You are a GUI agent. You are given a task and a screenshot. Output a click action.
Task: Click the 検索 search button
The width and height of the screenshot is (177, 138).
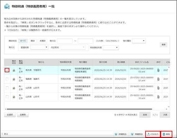click(164, 45)
